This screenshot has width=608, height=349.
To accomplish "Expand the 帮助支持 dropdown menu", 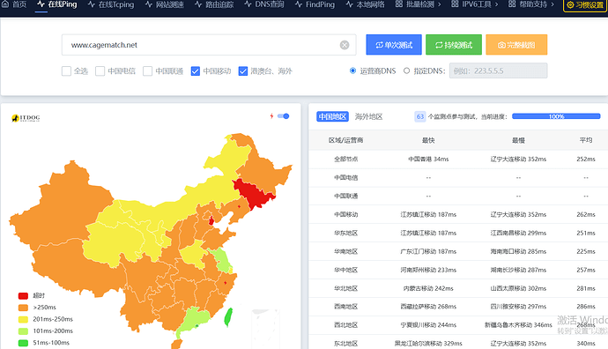I will (531, 4).
